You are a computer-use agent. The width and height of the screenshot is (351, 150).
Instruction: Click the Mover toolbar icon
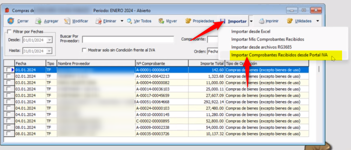[x=161, y=21]
